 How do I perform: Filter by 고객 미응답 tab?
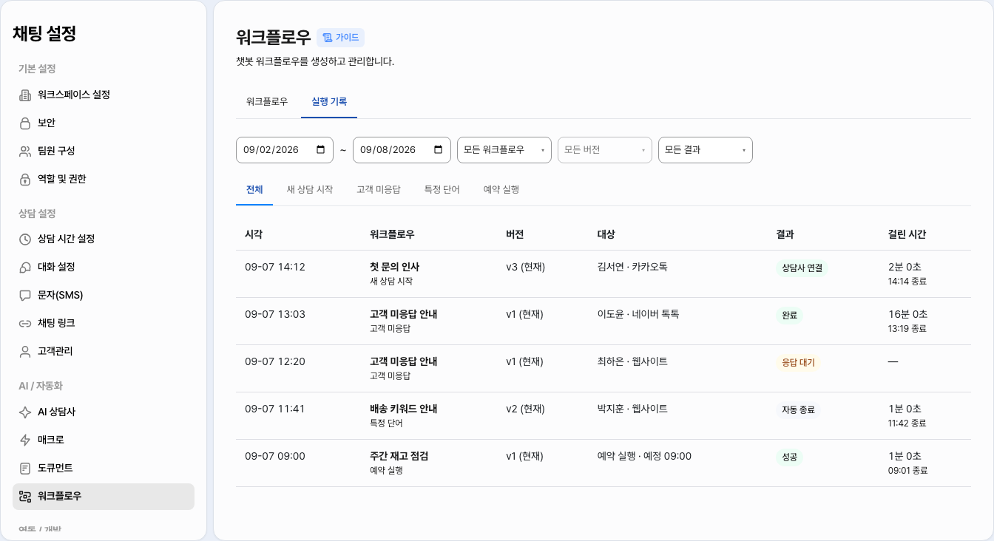[x=379, y=190]
